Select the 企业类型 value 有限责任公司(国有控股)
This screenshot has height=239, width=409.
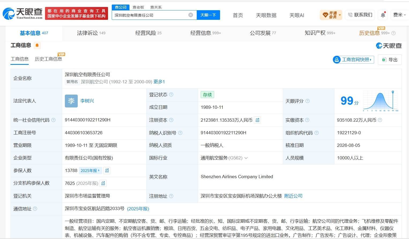click(89, 158)
